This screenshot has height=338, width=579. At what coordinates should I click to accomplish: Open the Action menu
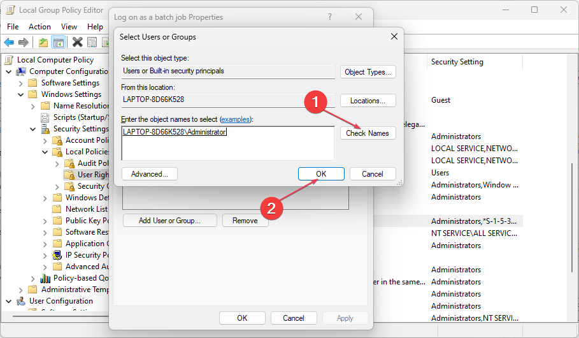point(39,27)
